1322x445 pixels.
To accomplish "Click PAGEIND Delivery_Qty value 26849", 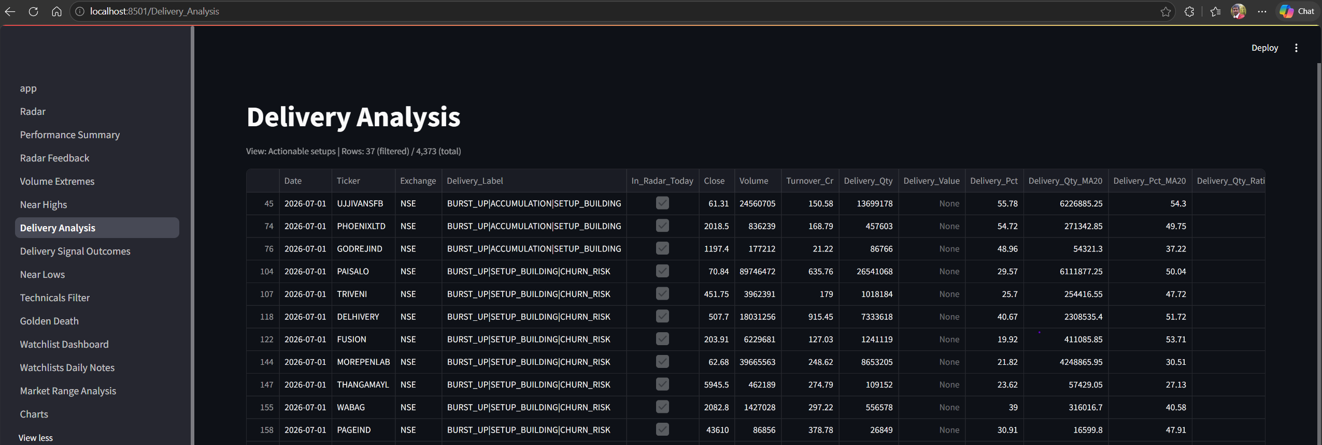I will click(x=869, y=430).
